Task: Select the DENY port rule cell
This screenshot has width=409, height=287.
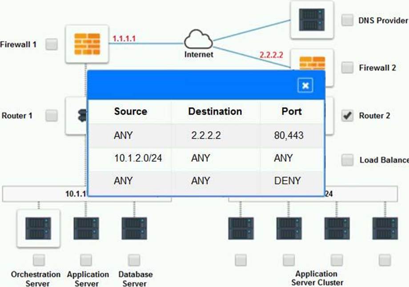Action: pos(288,181)
